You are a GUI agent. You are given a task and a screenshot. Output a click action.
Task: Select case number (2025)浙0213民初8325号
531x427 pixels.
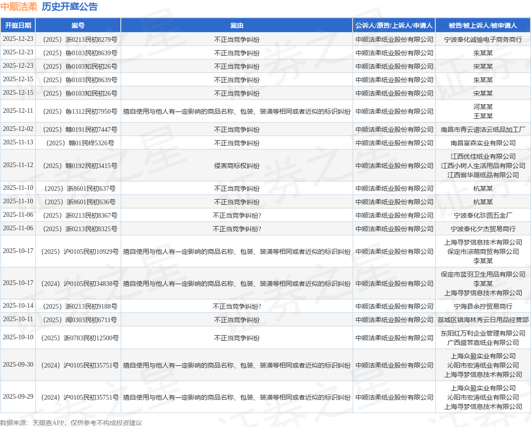point(80,229)
